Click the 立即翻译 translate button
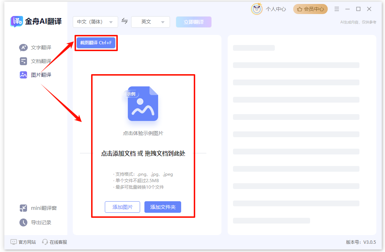The width and height of the screenshot is (385, 252). click(193, 22)
